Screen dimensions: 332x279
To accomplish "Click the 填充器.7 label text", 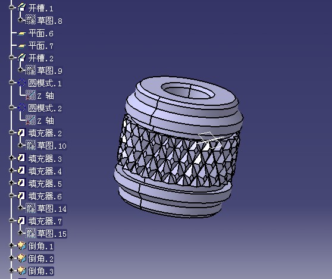I will pos(45,221).
